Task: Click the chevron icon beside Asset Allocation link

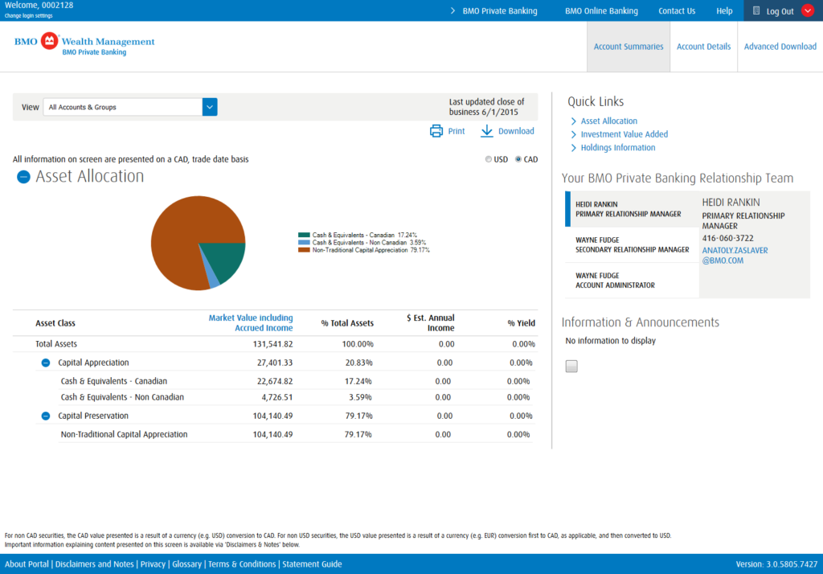Action: click(x=573, y=121)
